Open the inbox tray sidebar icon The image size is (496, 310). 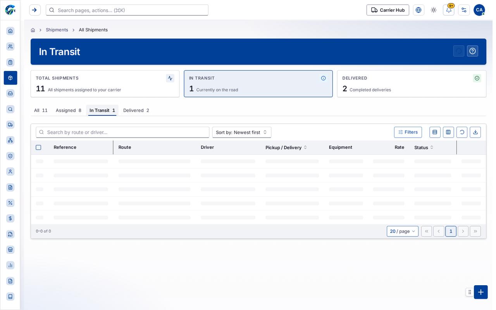tap(10, 93)
